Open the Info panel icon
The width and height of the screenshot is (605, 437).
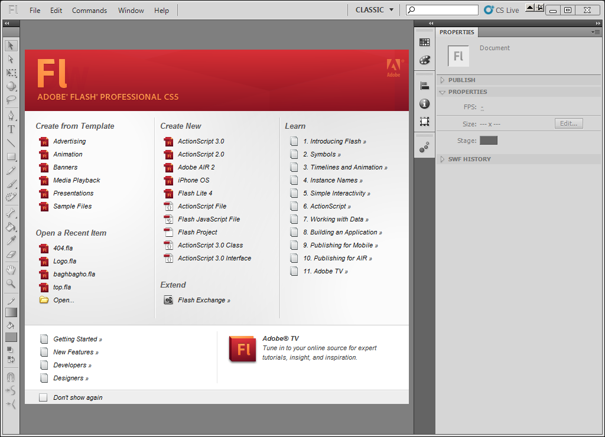(x=424, y=103)
